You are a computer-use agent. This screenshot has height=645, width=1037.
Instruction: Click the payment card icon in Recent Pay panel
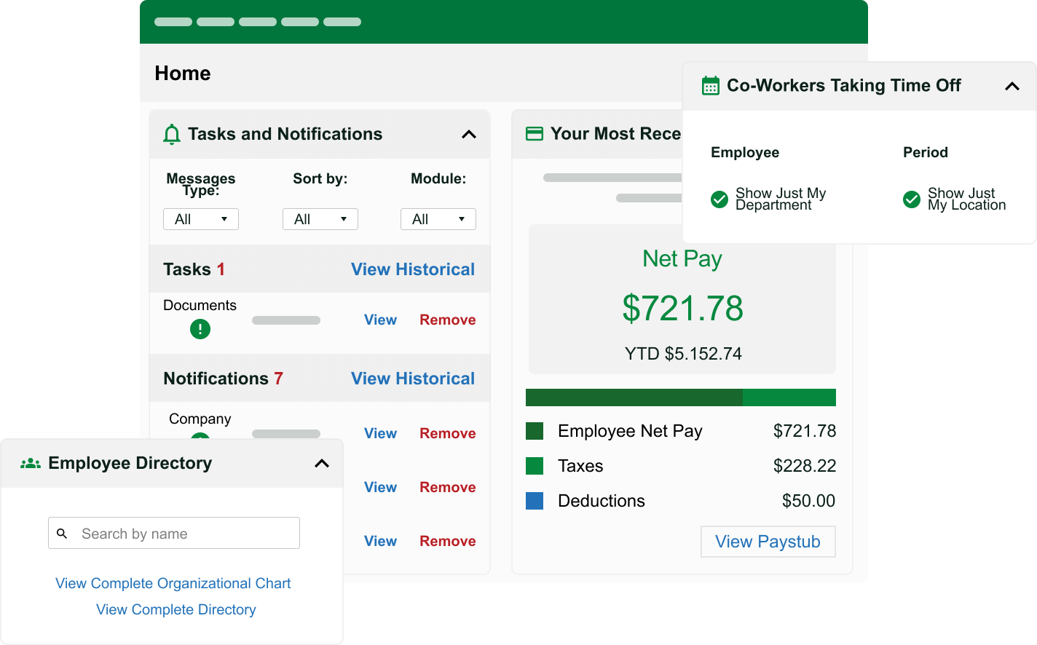535,133
